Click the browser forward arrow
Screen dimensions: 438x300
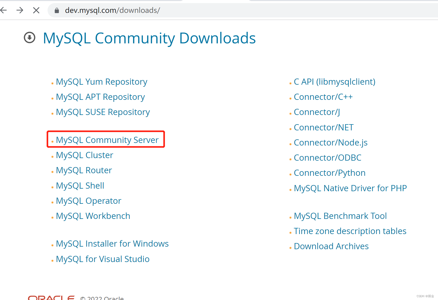(20, 10)
